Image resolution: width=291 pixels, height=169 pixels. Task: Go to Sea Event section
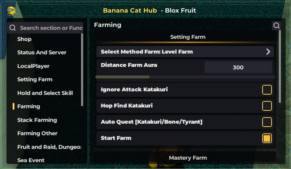pos(31,160)
